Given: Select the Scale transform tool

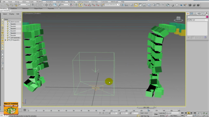Looking at the screenshot, I should (x=55, y=5).
